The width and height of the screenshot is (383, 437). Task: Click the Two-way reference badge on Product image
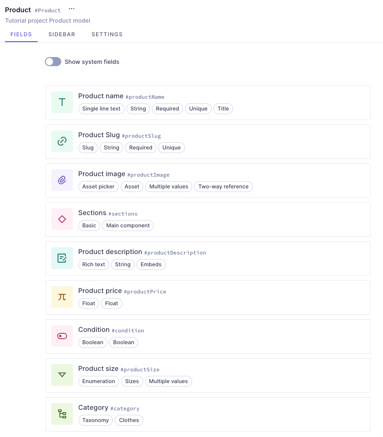click(223, 187)
